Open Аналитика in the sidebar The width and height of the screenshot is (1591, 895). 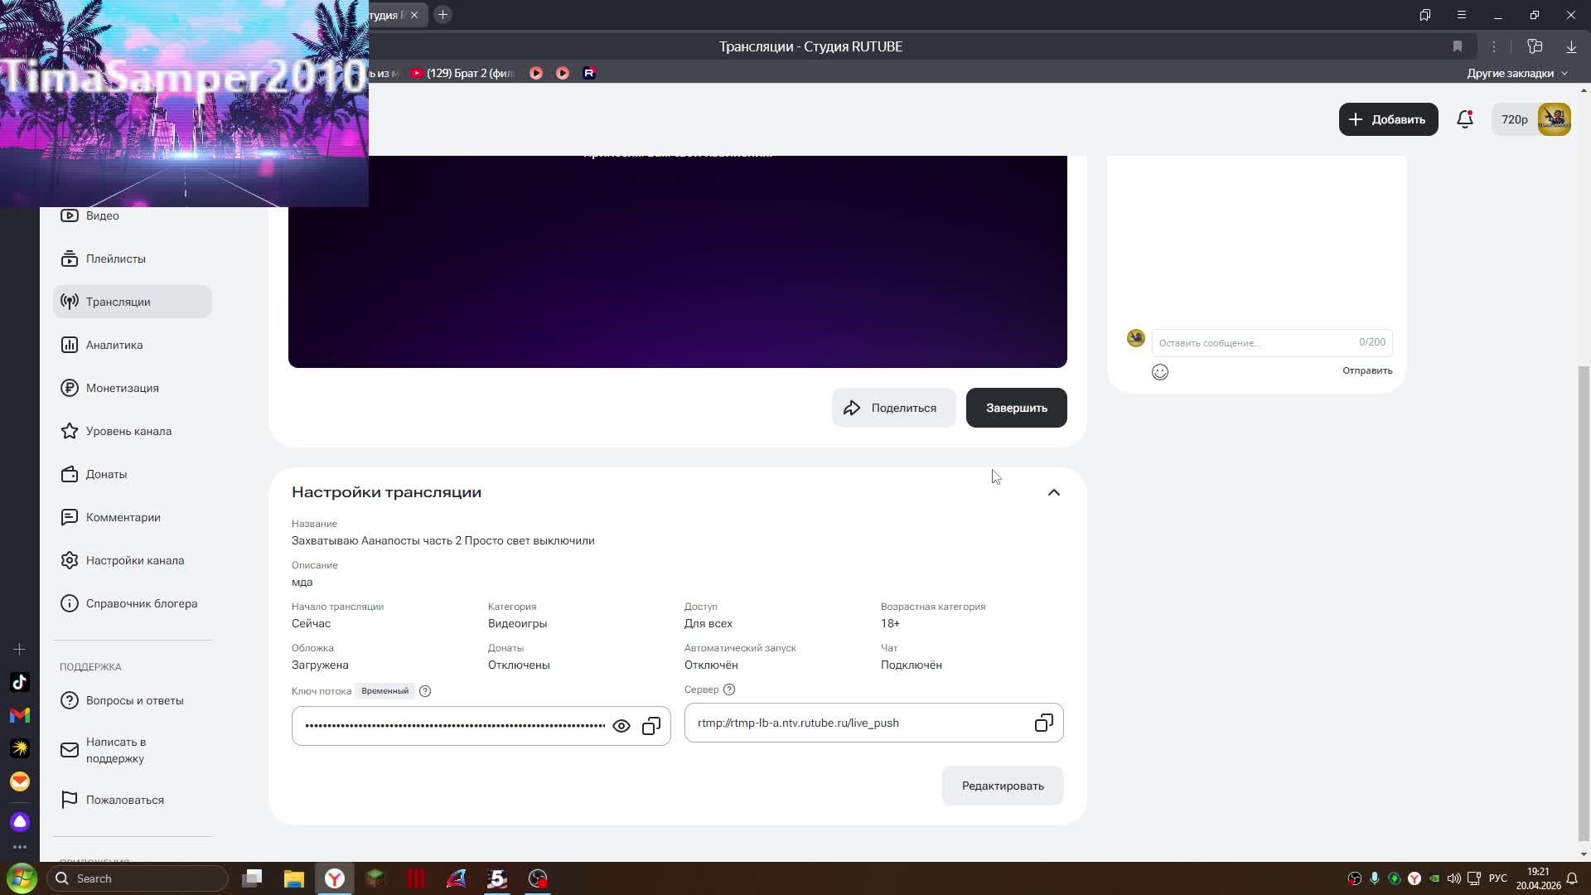tap(114, 345)
